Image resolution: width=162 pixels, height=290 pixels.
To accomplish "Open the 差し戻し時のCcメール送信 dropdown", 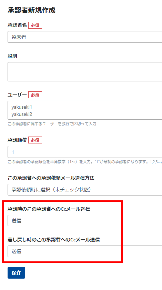I will pos(85,251).
